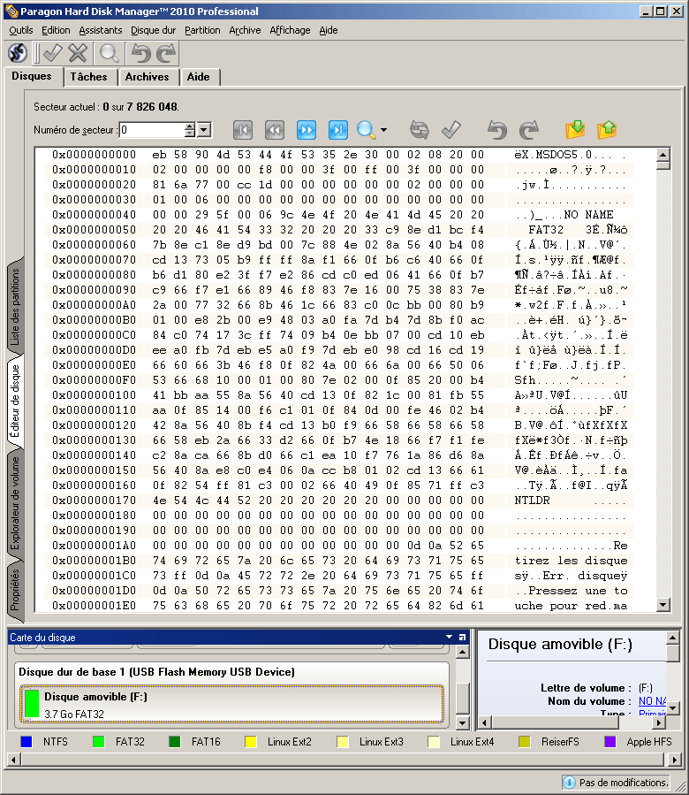Image resolution: width=689 pixels, height=795 pixels.
Task: Click the Linux Ext2 yellow legend swatch
Action: [251, 742]
